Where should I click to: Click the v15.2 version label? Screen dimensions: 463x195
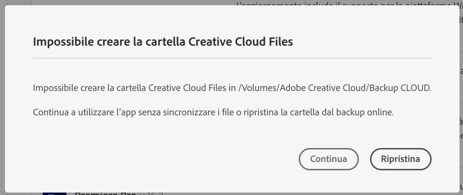[151, 193]
